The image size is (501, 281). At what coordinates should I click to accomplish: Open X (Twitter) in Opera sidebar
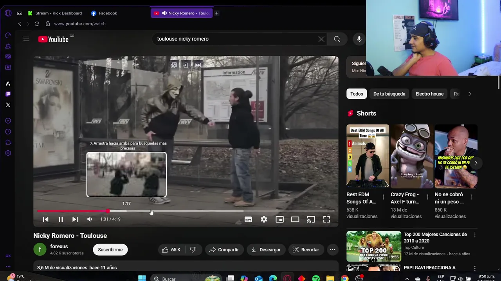click(x=8, y=105)
